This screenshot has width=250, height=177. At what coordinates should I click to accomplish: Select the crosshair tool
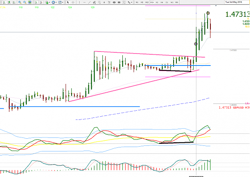(x=73, y=2)
